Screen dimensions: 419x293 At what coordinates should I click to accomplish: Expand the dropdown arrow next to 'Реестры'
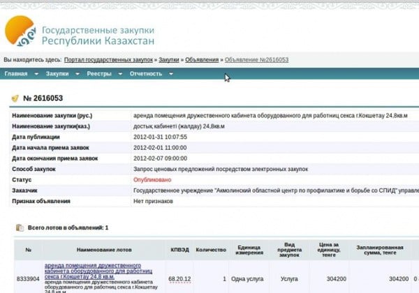point(120,73)
